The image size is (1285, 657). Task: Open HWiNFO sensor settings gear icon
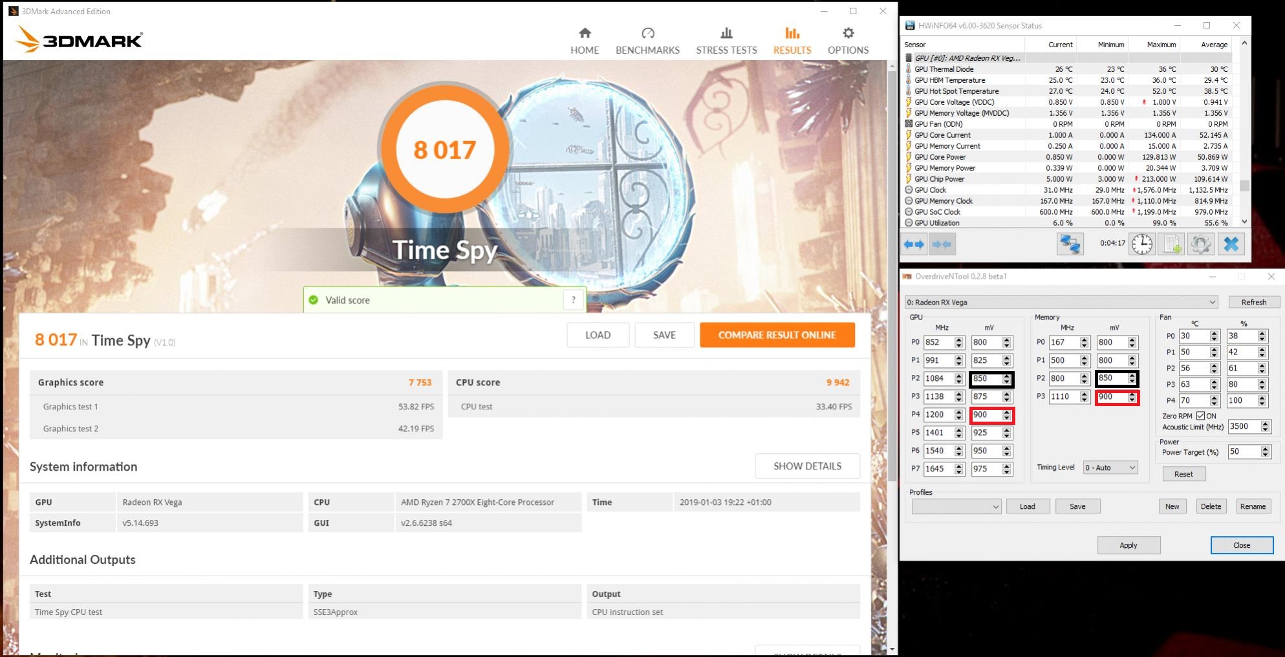pyautogui.click(x=1201, y=244)
